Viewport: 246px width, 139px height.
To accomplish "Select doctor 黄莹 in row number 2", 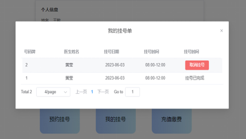I will coord(69,65).
